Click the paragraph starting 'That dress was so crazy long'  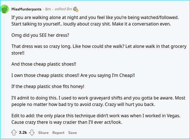(95, 49)
